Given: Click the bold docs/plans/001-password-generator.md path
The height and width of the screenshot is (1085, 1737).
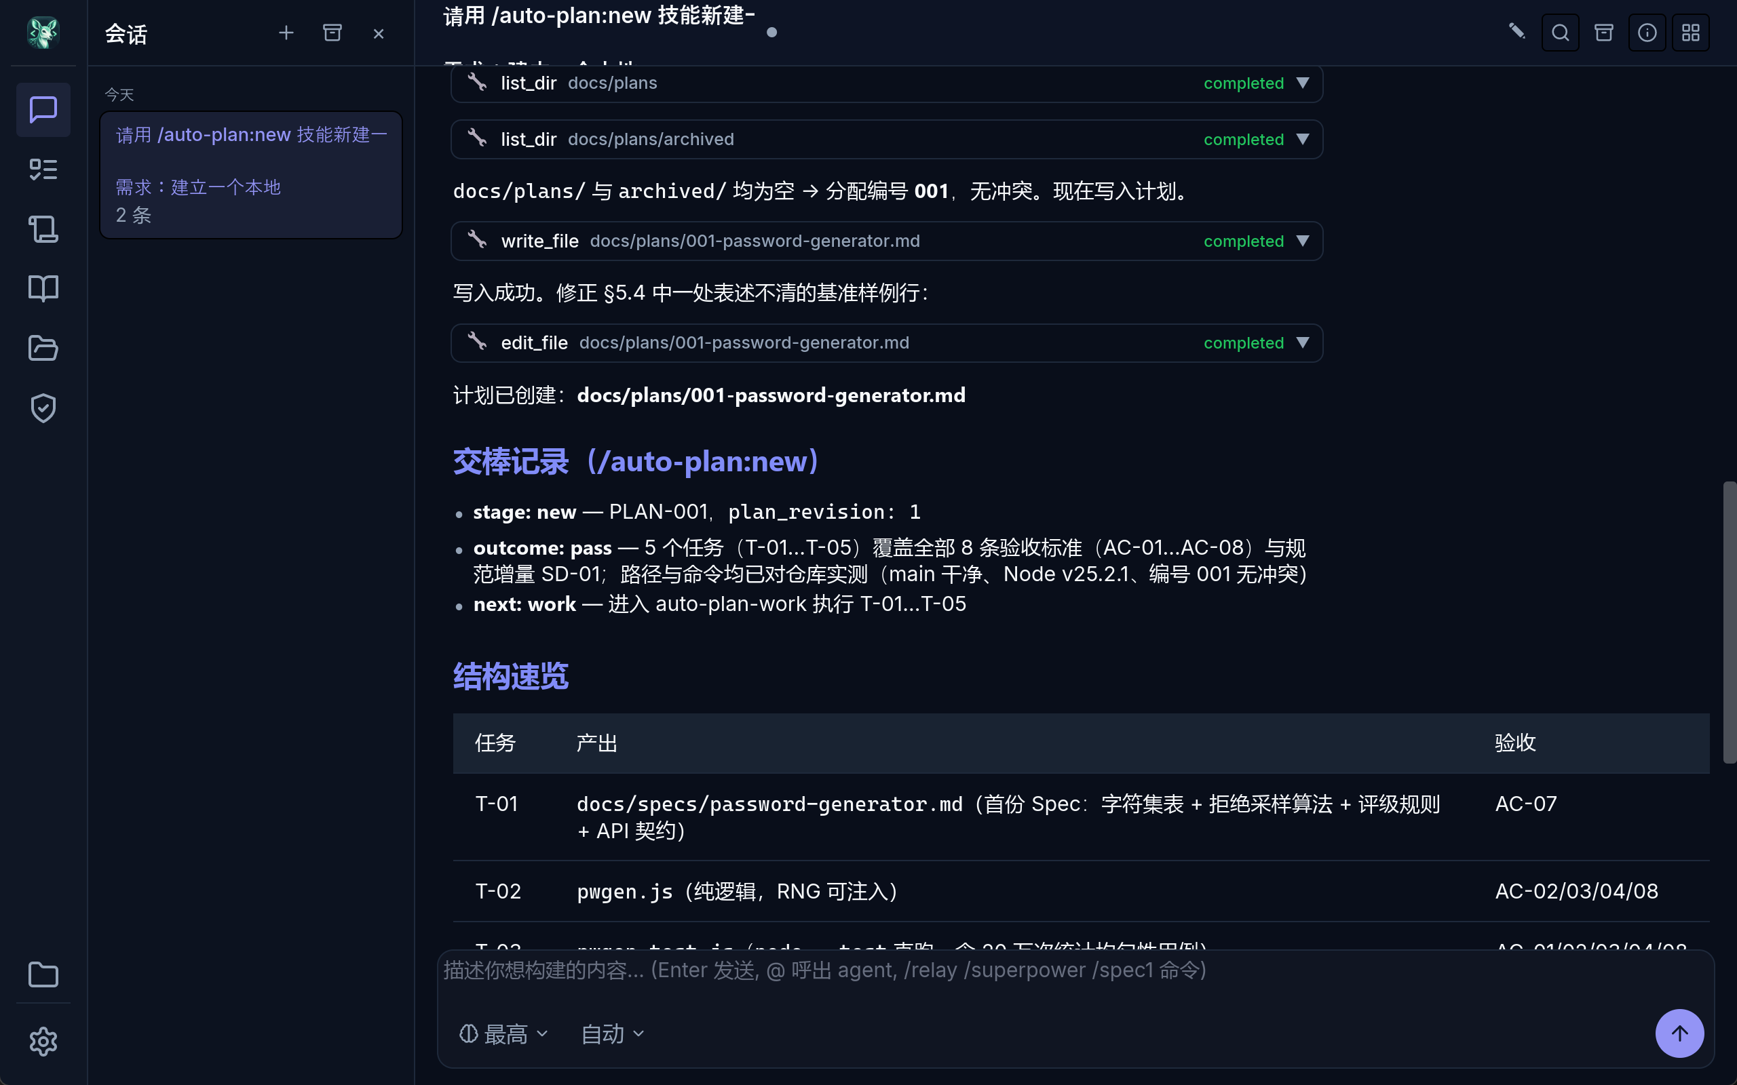Looking at the screenshot, I should click(x=771, y=395).
